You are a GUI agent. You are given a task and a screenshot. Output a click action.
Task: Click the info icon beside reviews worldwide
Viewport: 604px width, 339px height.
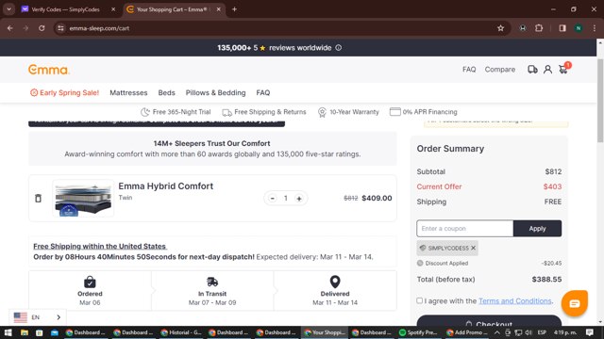(338, 48)
